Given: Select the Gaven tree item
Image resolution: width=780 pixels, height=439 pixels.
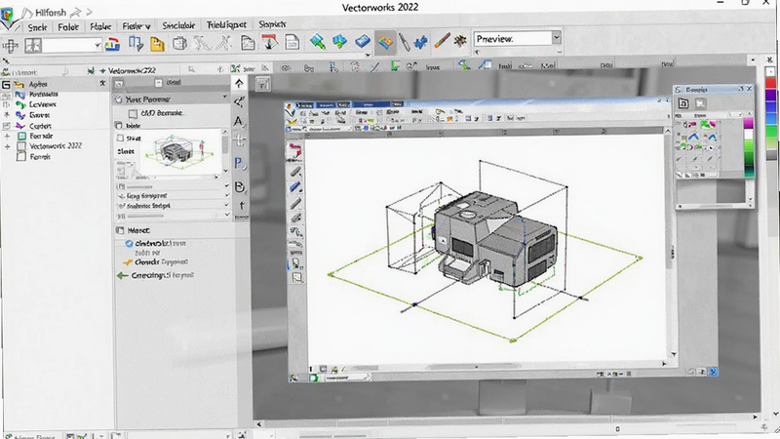Looking at the screenshot, I should pyautogui.click(x=39, y=115).
